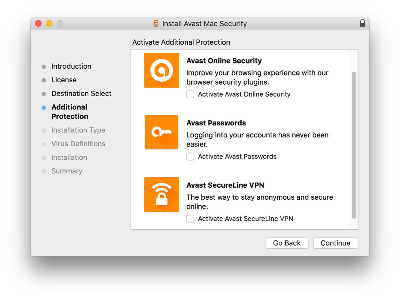Select the Destination Select step
The width and height of the screenshot is (400, 300).
[x=81, y=93]
